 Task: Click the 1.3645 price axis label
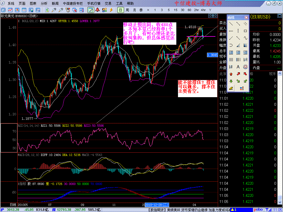[x=212, y=55]
